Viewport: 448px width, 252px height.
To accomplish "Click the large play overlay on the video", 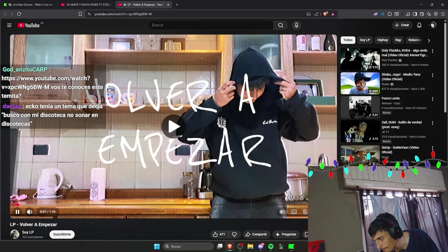I will (x=173, y=127).
